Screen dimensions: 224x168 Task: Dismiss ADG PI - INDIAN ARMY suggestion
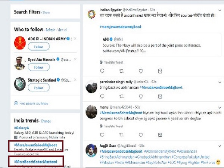pyautogui.click(x=75, y=39)
